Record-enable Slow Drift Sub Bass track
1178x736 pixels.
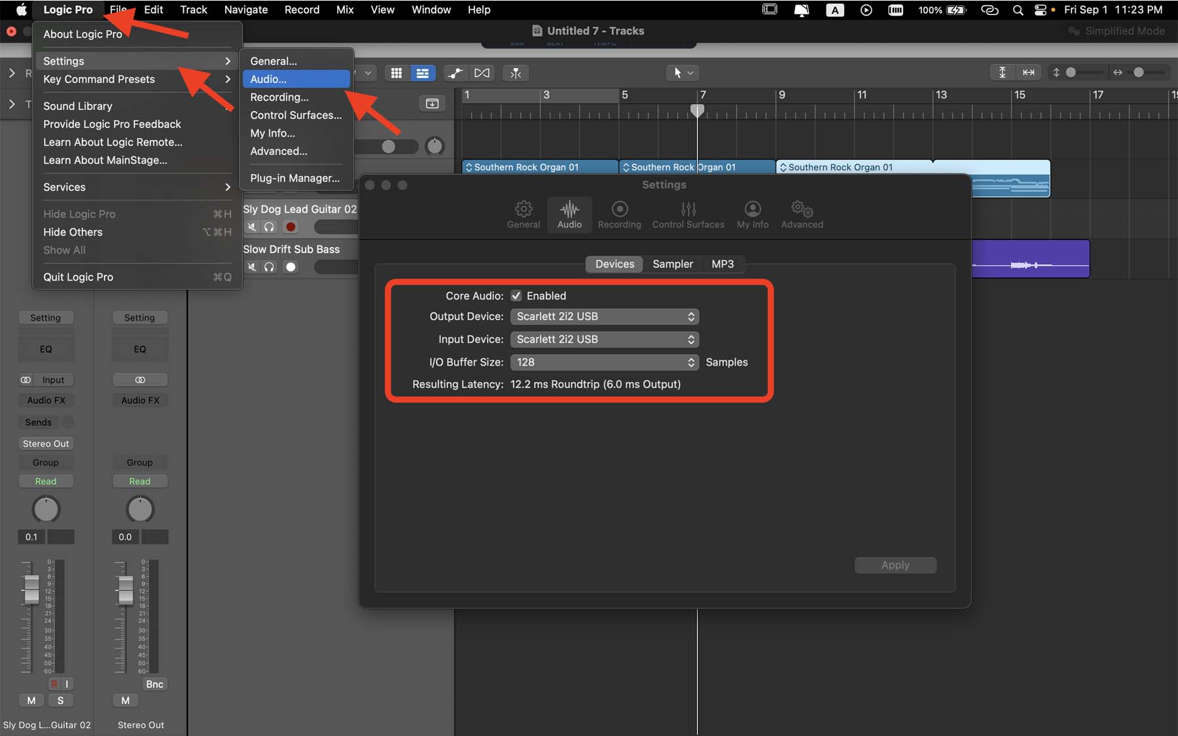click(x=291, y=267)
